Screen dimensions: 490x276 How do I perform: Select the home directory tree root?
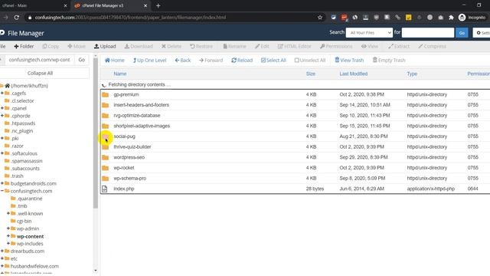pos(29,86)
